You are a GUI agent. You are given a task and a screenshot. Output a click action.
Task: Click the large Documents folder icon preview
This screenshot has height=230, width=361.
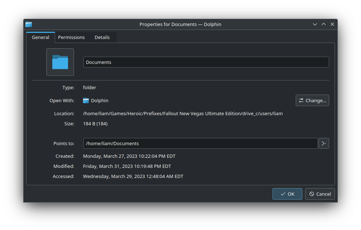60,62
